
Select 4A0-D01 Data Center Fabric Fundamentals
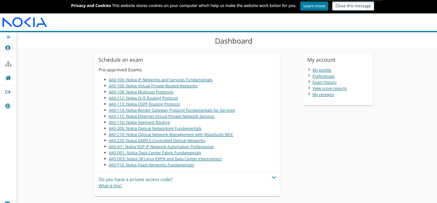155,153
